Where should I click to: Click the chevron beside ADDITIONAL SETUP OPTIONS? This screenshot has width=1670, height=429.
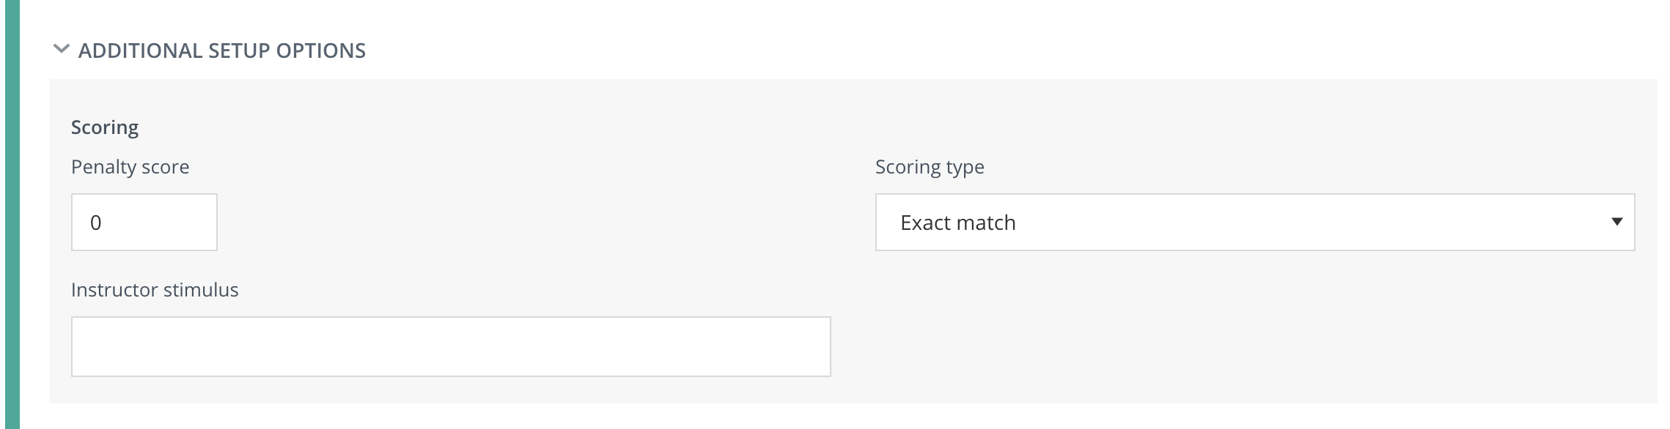61,50
